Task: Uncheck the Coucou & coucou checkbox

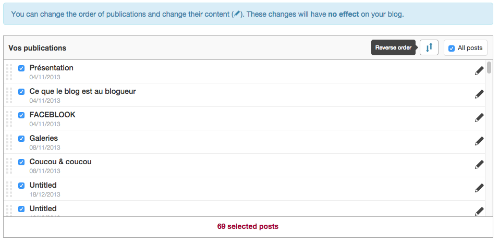Action: point(21,162)
